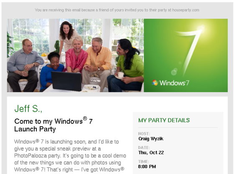
Task: Click the date Thu, Oct 22
Action: click(151, 153)
